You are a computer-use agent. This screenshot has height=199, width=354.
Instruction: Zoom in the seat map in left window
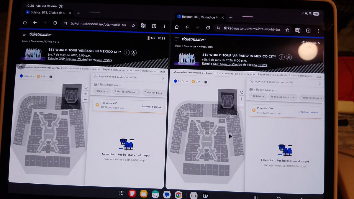[86, 93]
